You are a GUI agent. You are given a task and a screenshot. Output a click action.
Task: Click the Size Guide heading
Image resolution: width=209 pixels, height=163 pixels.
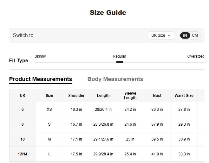(108, 13)
